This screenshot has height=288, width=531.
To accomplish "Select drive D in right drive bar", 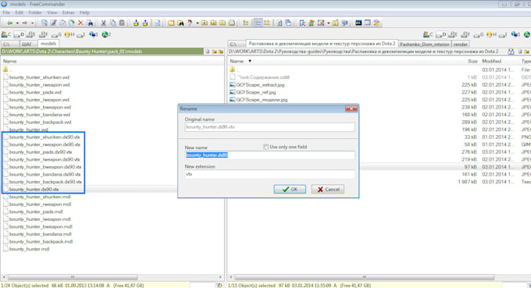I will pos(441,34).
